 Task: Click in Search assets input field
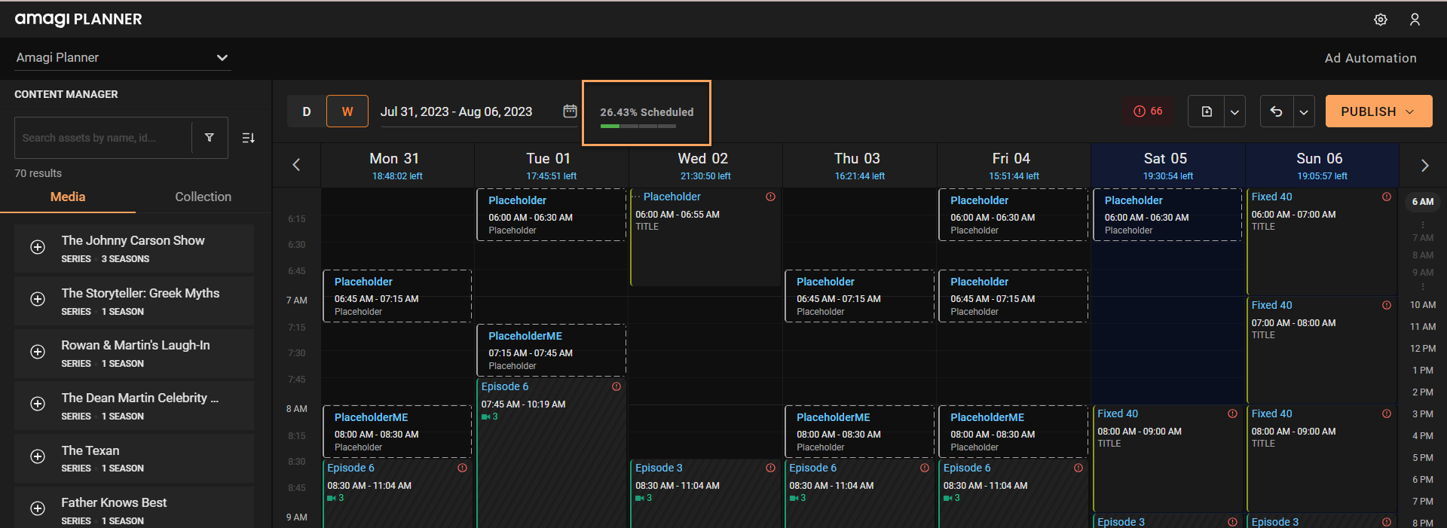click(103, 138)
